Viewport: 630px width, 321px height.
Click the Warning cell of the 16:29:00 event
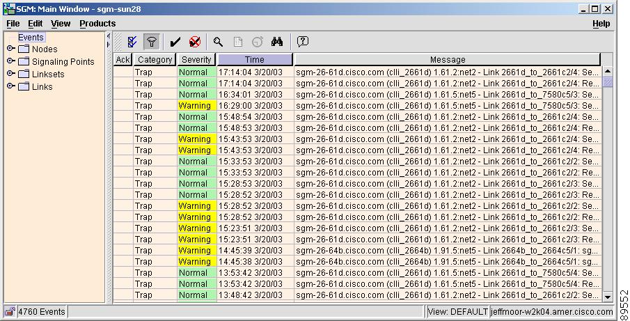click(197, 106)
